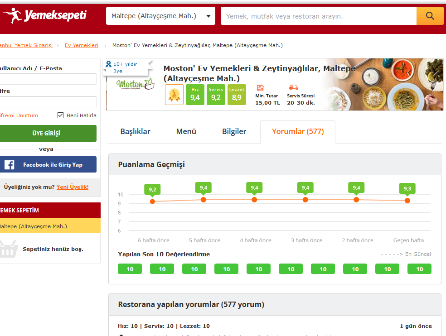
Task: Click the Yemeksepeti logo
Action: click(x=45, y=15)
